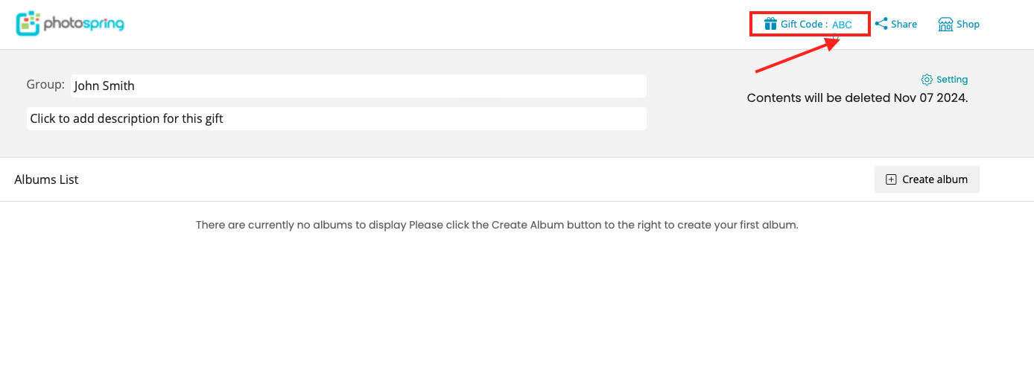Open the Share link text
The width and height of the screenshot is (1034, 367).
904,25
